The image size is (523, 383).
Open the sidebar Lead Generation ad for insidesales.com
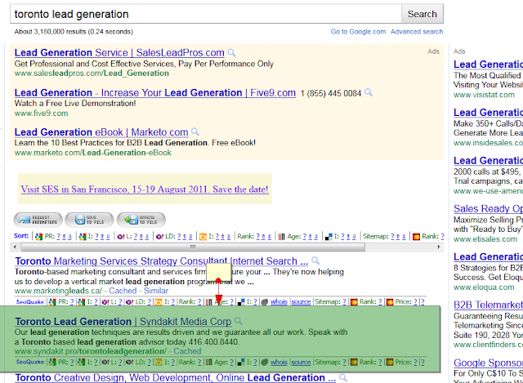tap(488, 113)
